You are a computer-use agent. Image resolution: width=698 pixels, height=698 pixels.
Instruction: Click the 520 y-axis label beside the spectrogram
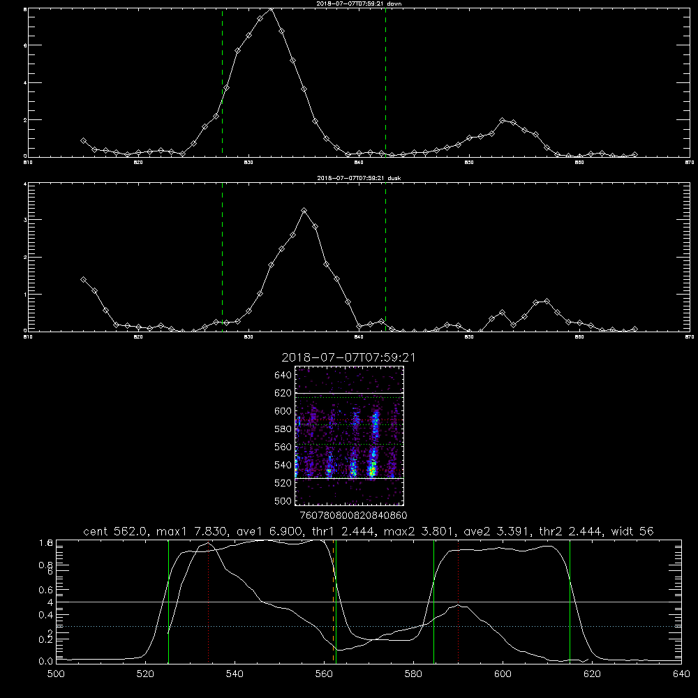(283, 483)
